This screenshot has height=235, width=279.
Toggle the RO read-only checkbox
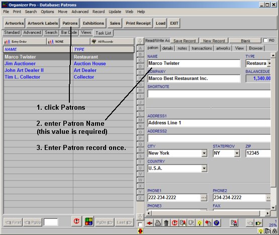[265, 40]
